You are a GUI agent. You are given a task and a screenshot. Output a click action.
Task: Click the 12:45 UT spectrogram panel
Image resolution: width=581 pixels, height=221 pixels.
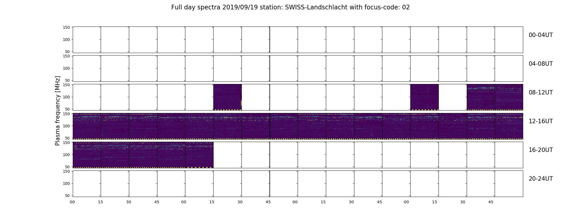point(171,126)
